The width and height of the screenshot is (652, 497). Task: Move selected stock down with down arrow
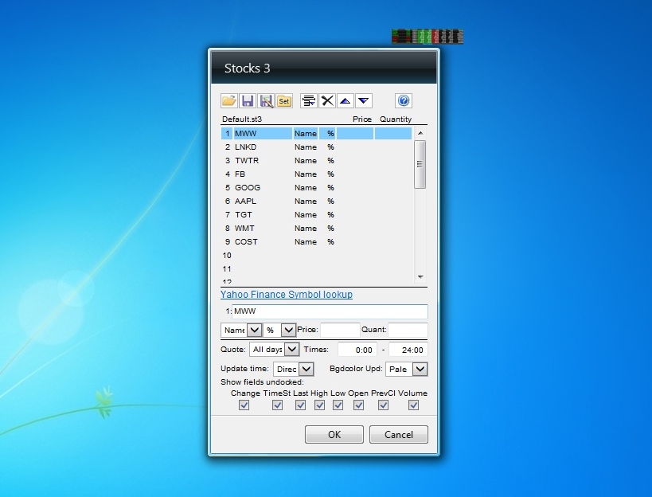pyautogui.click(x=364, y=100)
